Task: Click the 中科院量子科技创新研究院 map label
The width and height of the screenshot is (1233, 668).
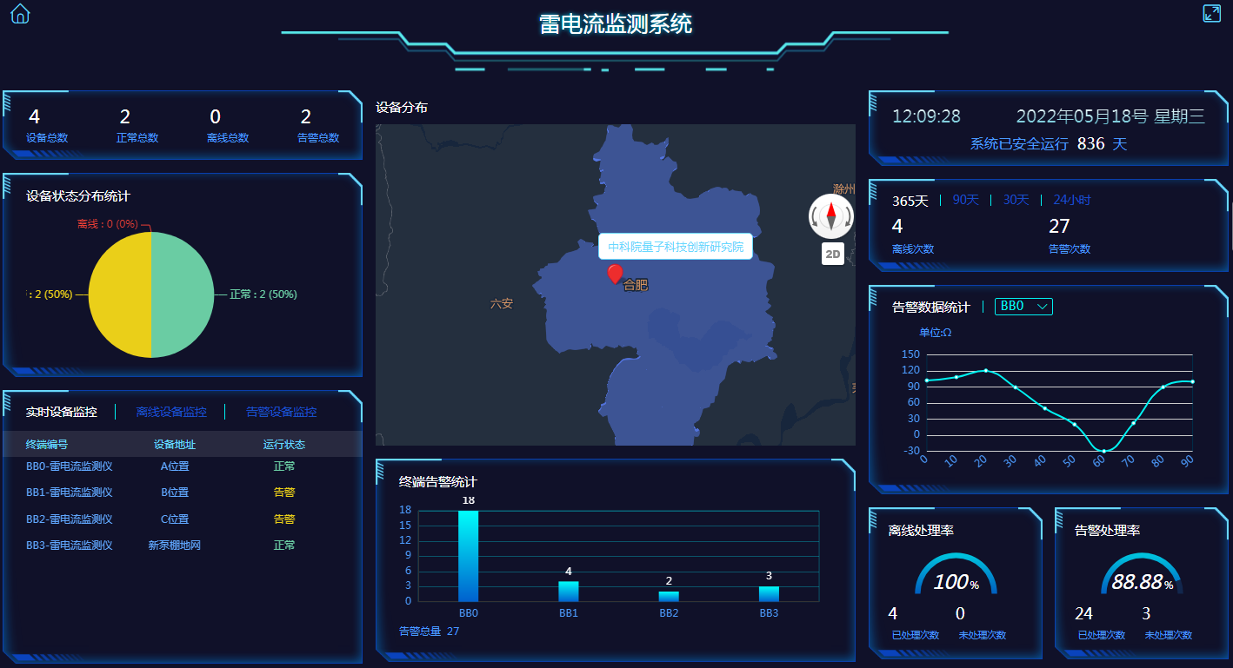Action: click(x=675, y=246)
